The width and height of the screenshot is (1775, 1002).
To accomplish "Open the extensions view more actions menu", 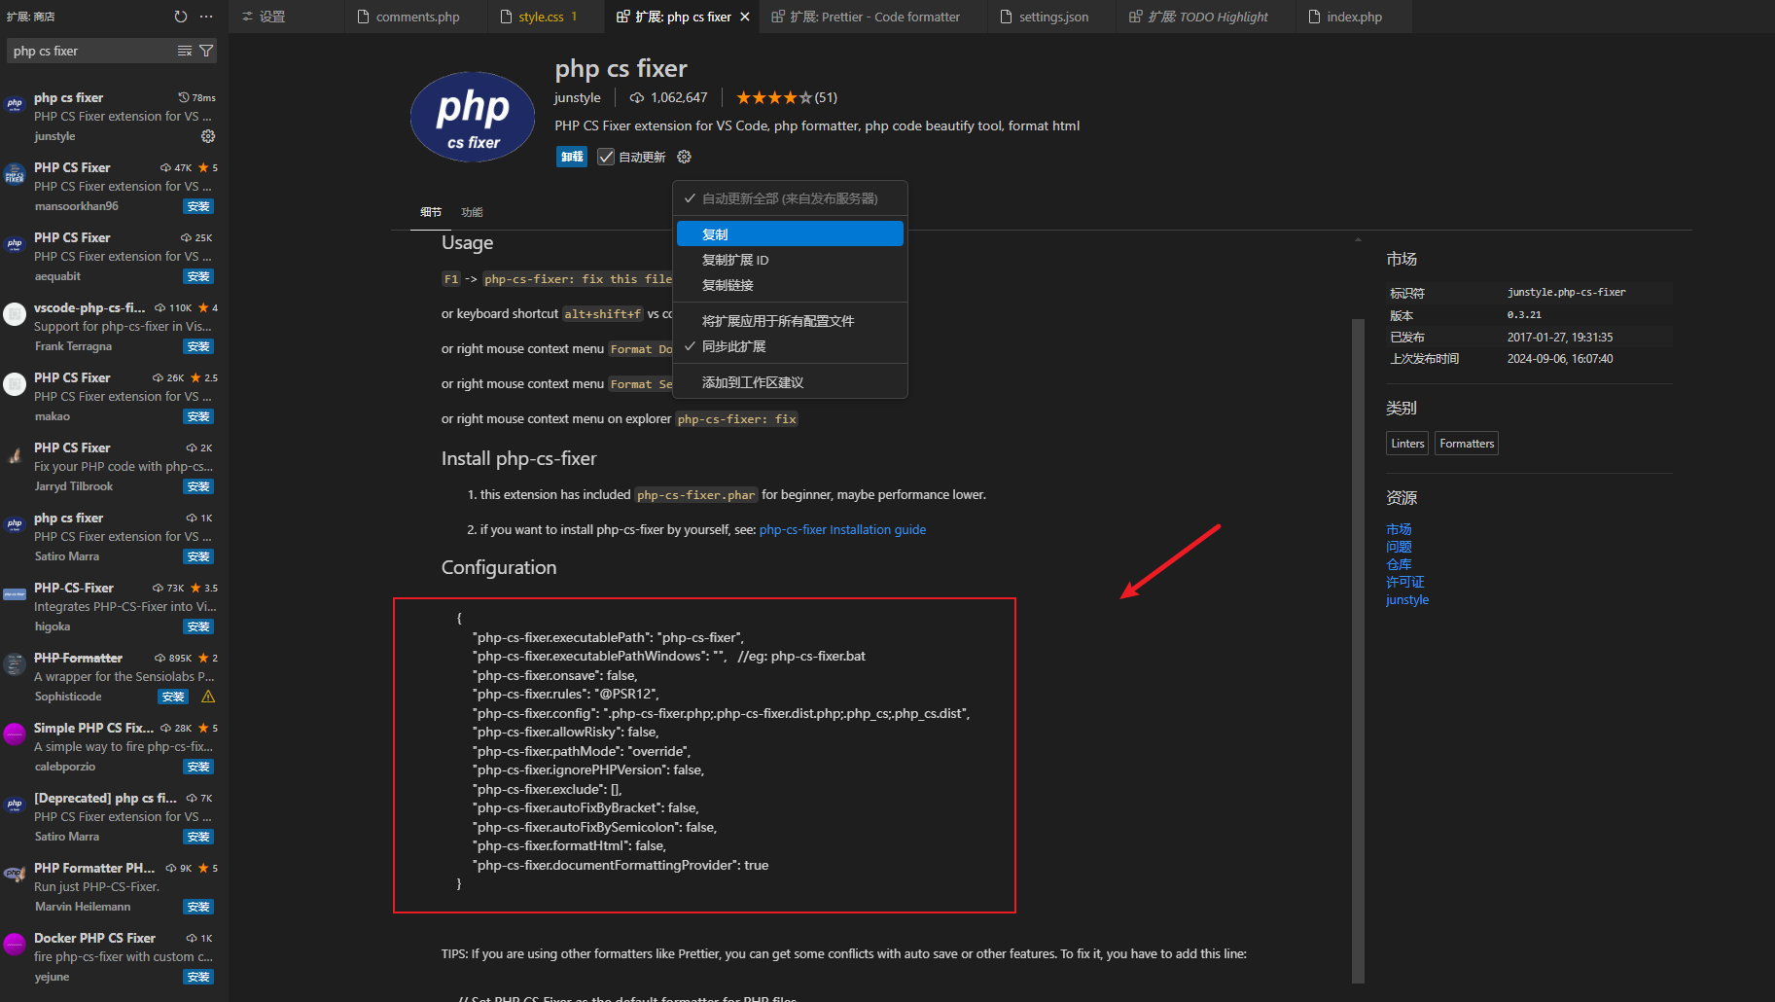I will click(x=206, y=17).
